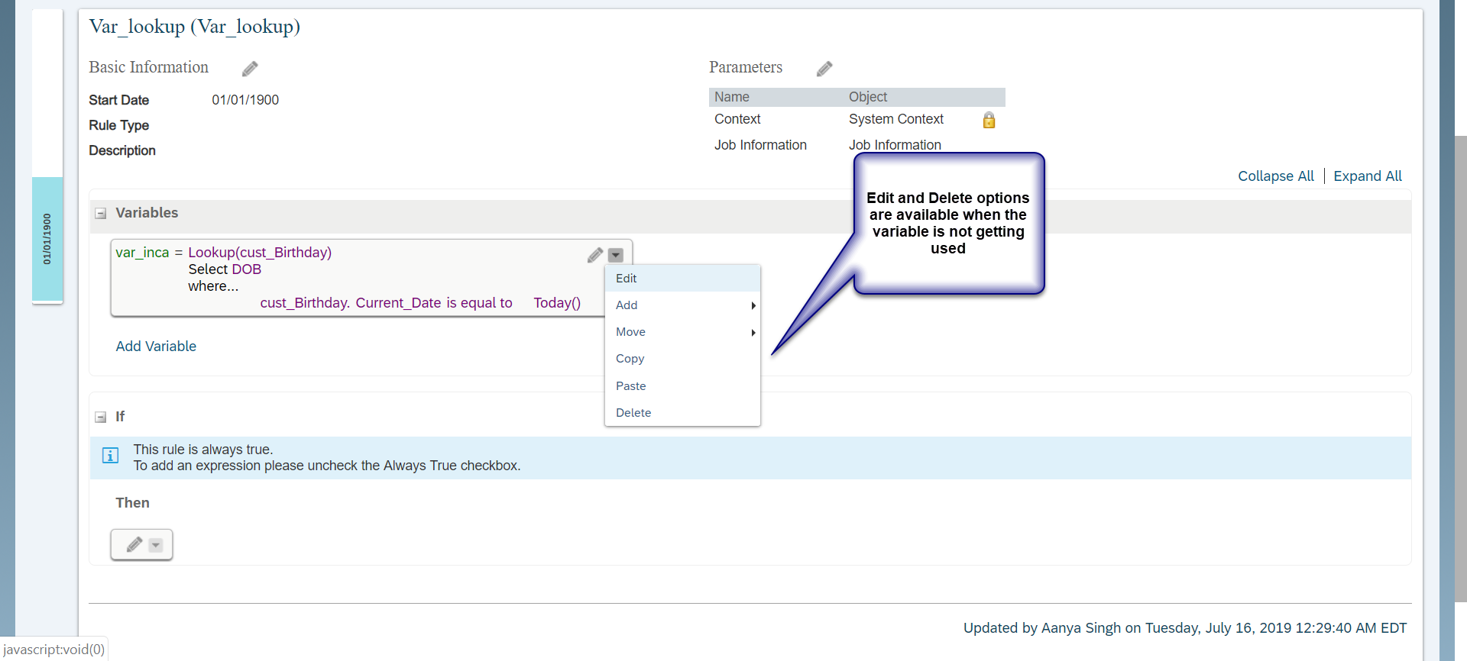Click the Today() function value
Viewport: 1467px width, 661px height.
point(557,303)
